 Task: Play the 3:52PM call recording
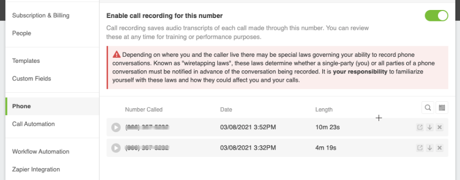coord(116,127)
